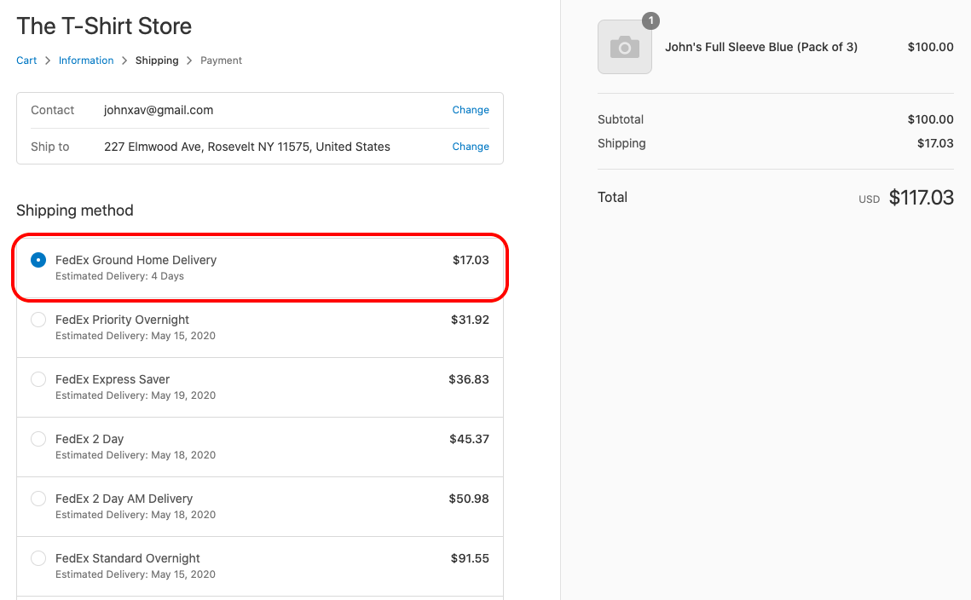Click the quantity badge on product image
Screen dimensions: 971x600
pyautogui.click(x=650, y=20)
